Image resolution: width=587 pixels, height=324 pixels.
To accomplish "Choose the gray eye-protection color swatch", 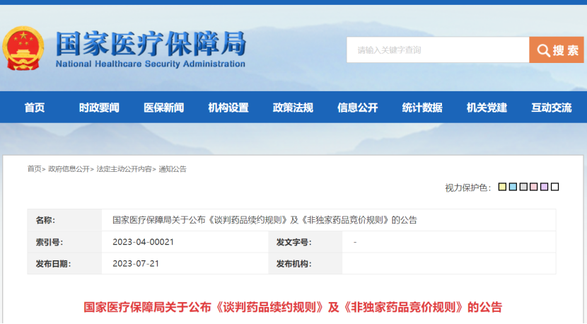I will click(523, 187).
